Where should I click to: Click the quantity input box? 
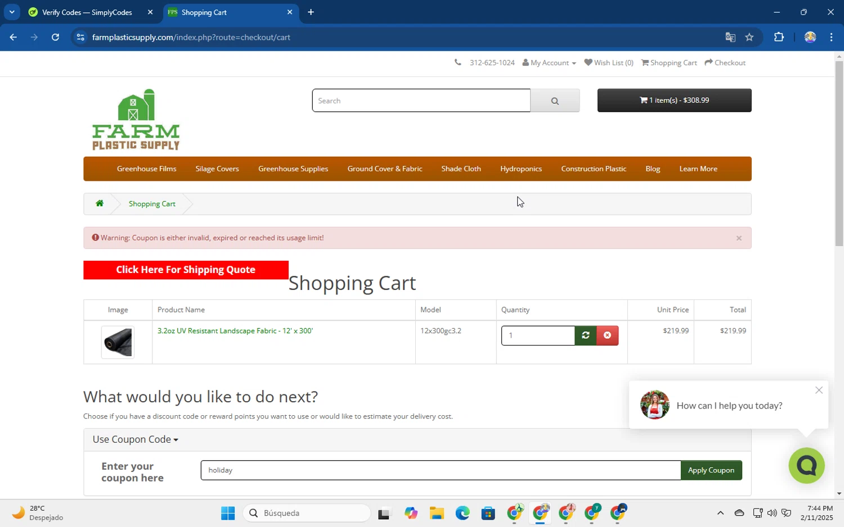pyautogui.click(x=538, y=335)
